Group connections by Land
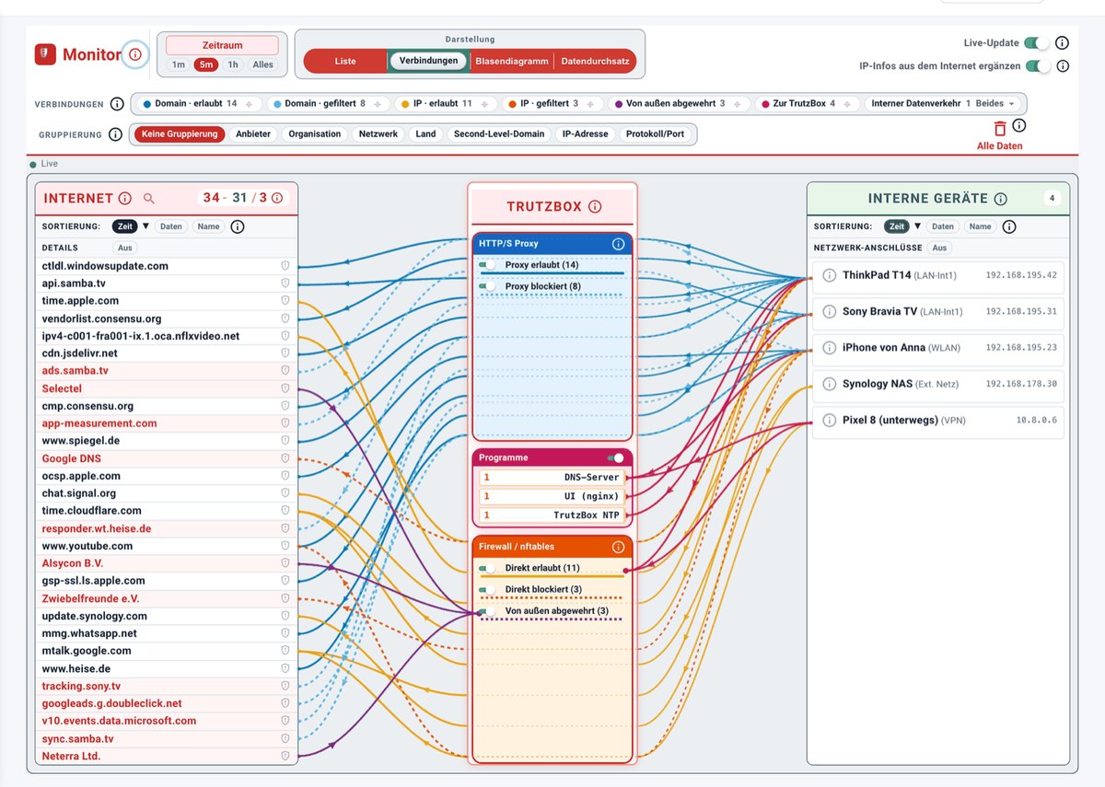The image size is (1105, 787). (x=425, y=134)
